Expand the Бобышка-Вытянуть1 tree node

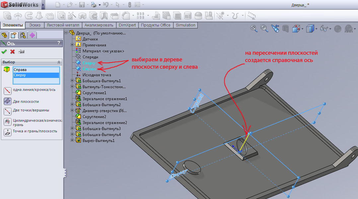[72, 81]
